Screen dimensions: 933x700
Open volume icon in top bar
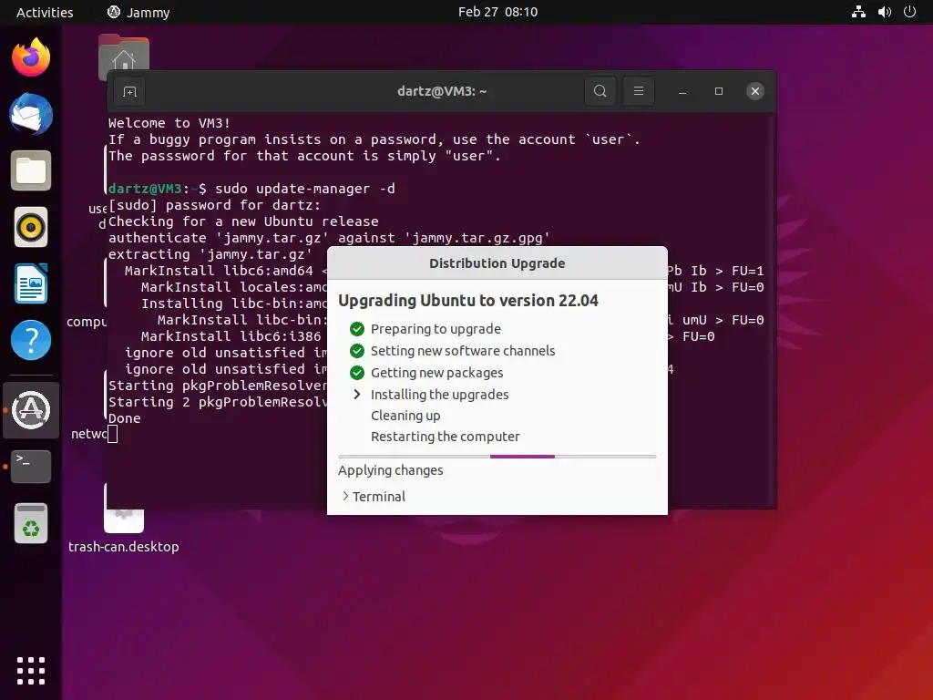point(885,12)
